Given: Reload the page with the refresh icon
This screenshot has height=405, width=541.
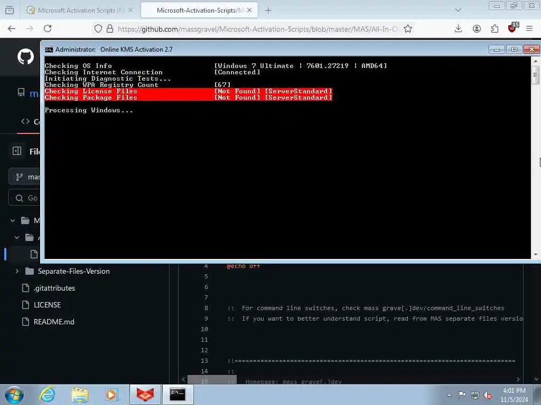Looking at the screenshot, I should (48, 28).
